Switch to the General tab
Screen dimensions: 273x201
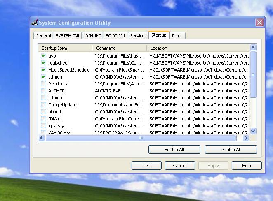43,36
